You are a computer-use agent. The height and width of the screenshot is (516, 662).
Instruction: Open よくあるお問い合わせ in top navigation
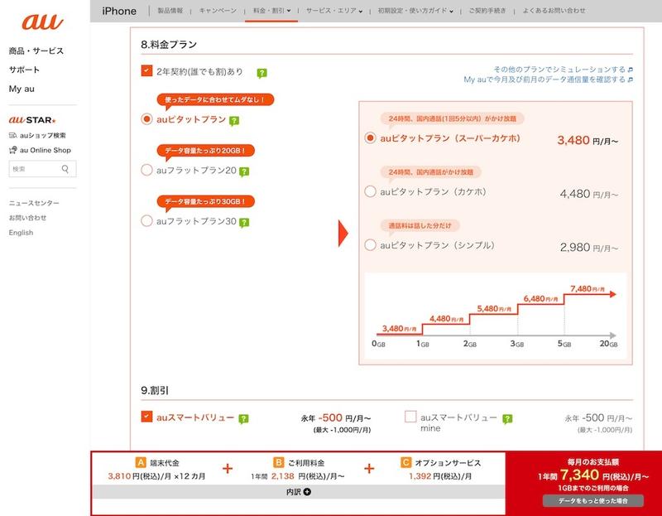pyautogui.click(x=554, y=11)
